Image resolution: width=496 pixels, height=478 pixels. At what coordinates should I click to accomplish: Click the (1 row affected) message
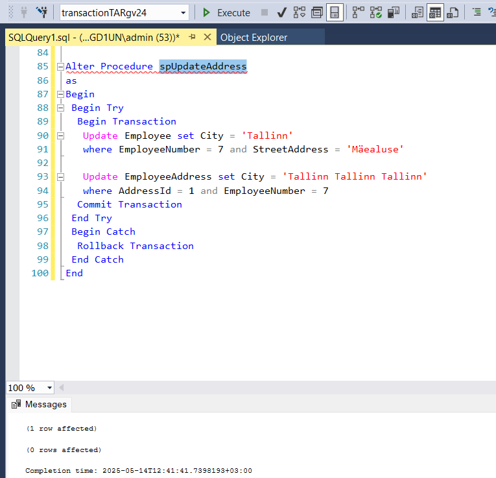tap(62, 428)
